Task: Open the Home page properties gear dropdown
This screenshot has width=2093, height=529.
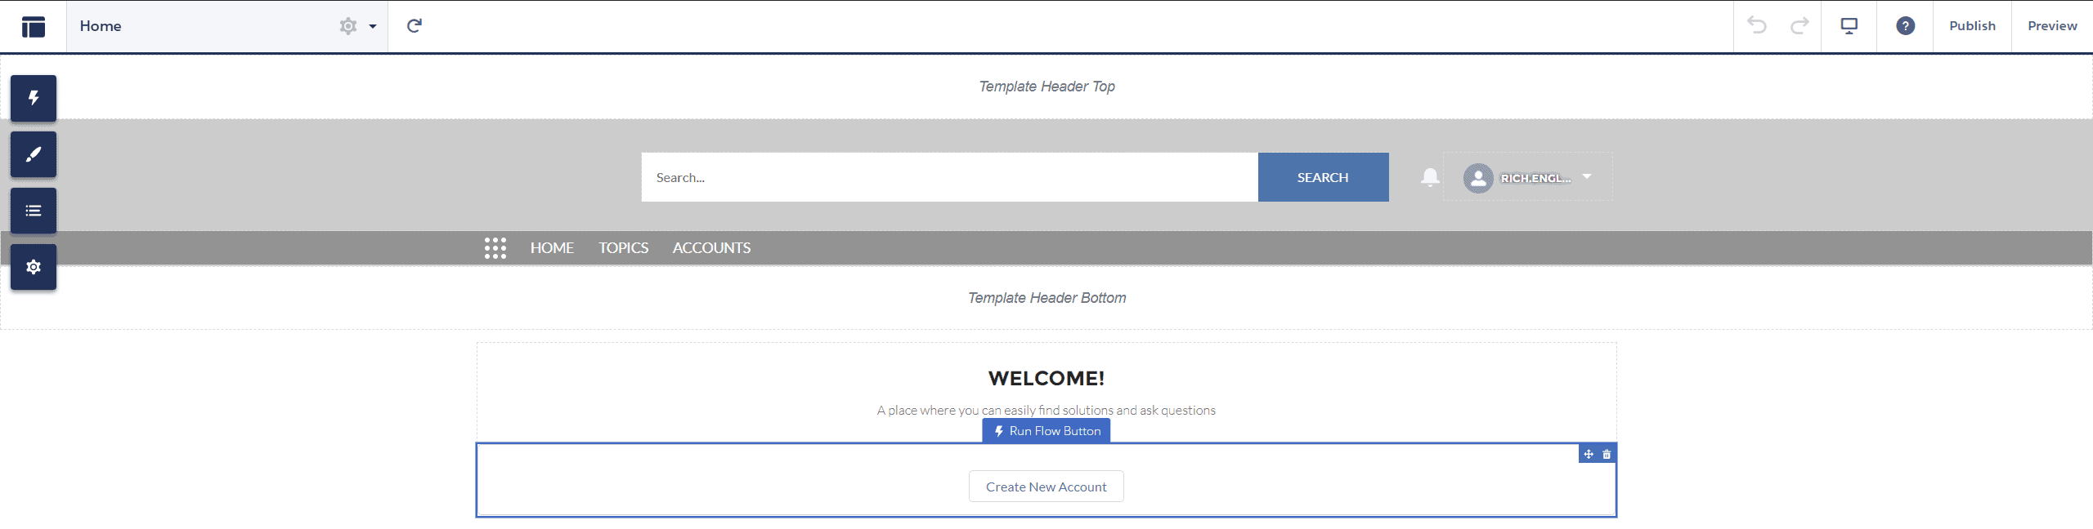Action: 357,26
